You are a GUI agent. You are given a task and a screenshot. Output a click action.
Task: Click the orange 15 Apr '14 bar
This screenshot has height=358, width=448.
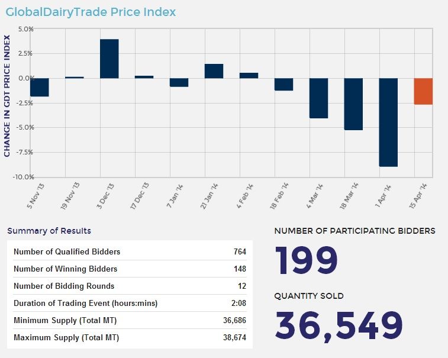click(423, 92)
